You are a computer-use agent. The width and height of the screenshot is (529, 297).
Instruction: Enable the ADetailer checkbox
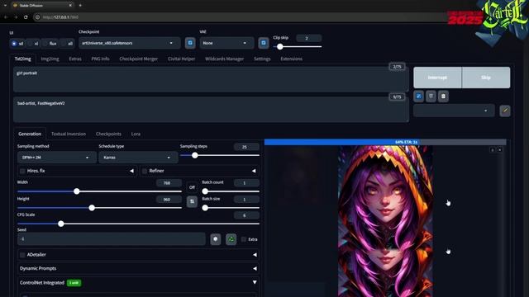point(22,255)
